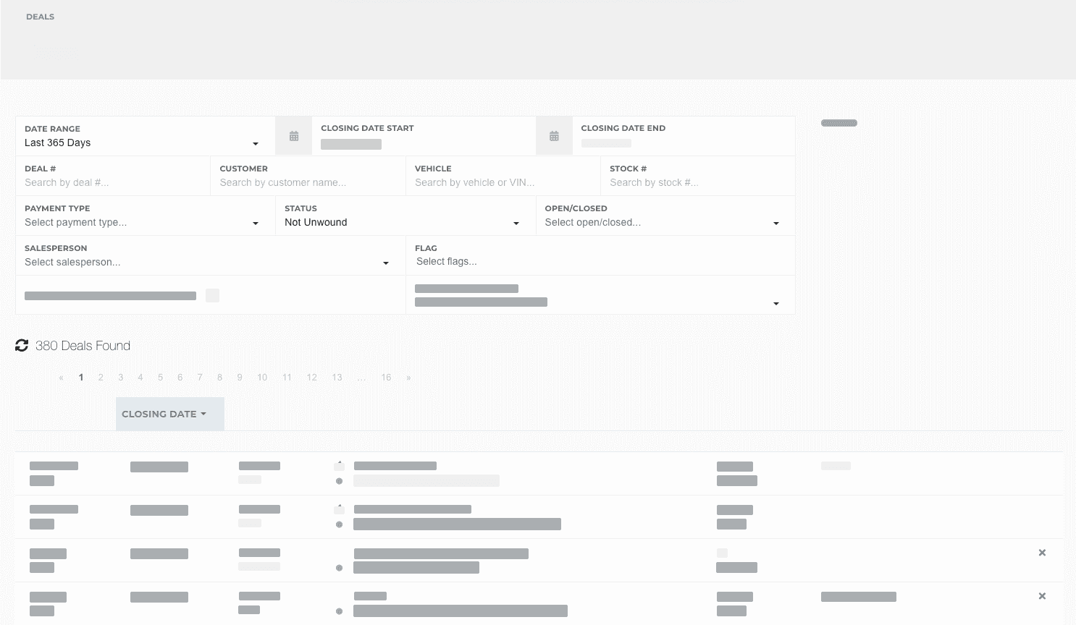1076x625 pixels.
Task: Expand the Open/Closed dropdown
Action: pyautogui.click(x=662, y=223)
